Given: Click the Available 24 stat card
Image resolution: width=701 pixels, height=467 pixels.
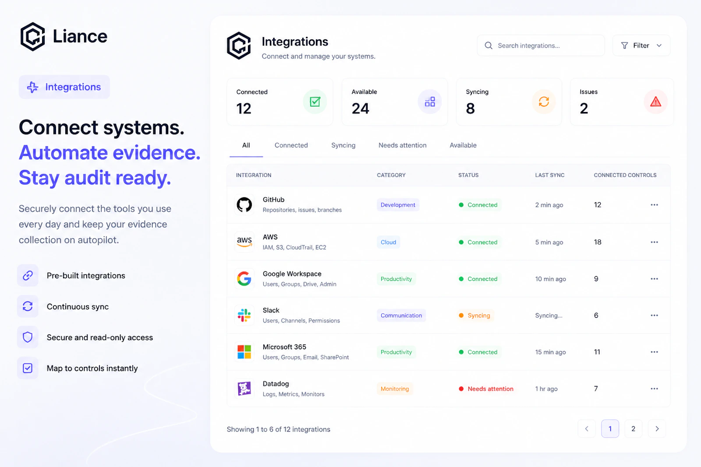Looking at the screenshot, I should click(394, 102).
